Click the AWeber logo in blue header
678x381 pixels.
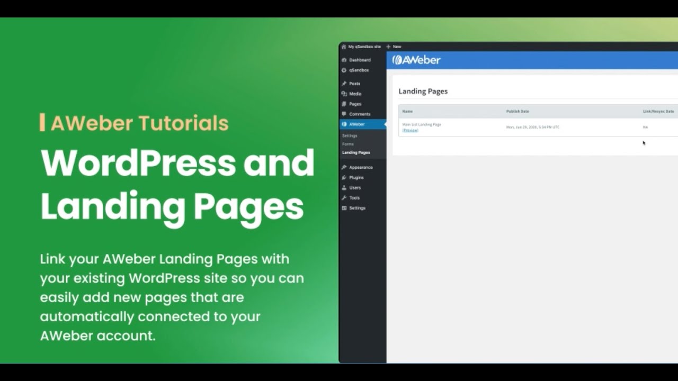coord(416,60)
